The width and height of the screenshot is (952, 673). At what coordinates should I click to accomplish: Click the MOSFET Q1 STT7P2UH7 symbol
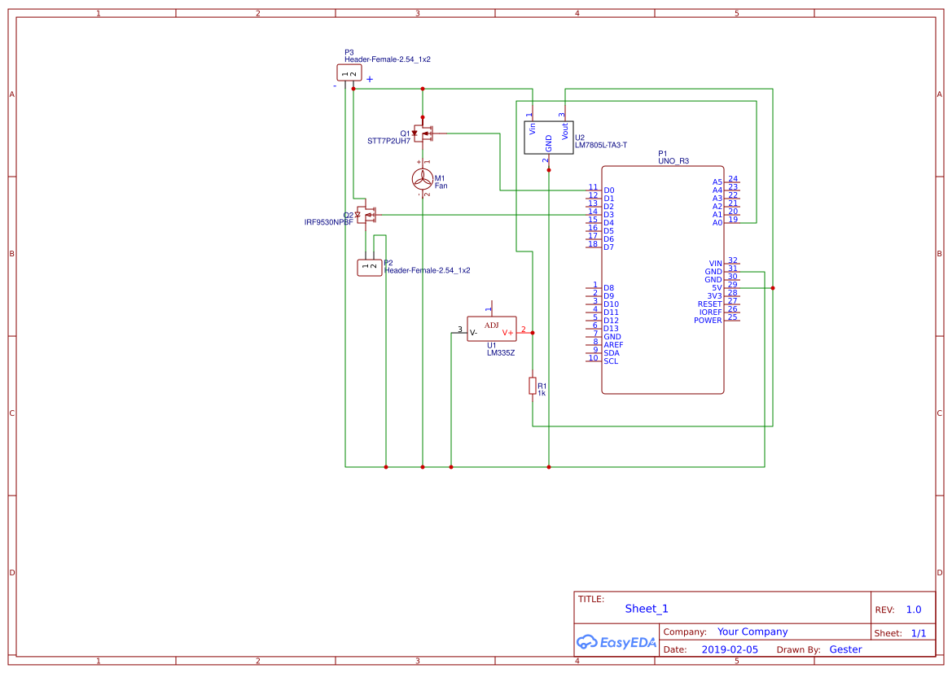pos(423,133)
